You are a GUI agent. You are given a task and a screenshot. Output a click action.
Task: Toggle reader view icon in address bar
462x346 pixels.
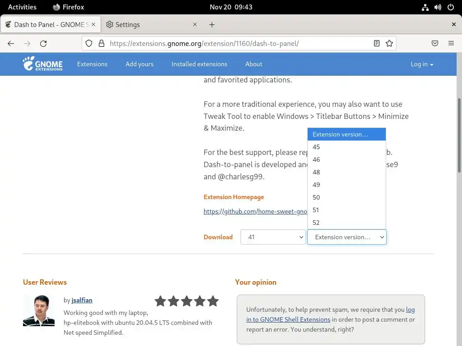tap(377, 44)
